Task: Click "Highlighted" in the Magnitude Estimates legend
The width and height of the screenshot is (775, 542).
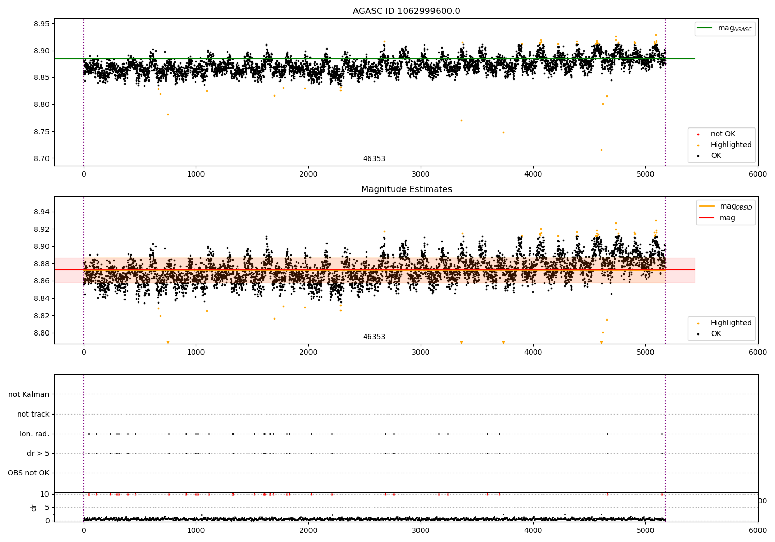Action: pyautogui.click(x=731, y=323)
